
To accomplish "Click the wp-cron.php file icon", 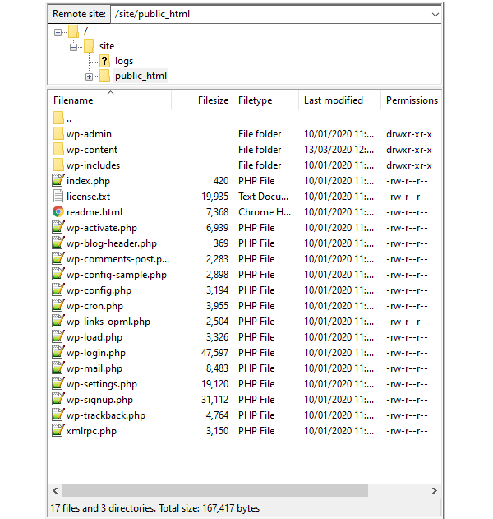I will pyautogui.click(x=58, y=305).
